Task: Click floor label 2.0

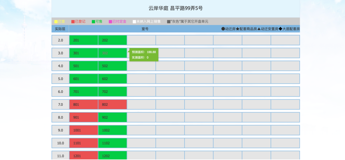Action: [60, 40]
